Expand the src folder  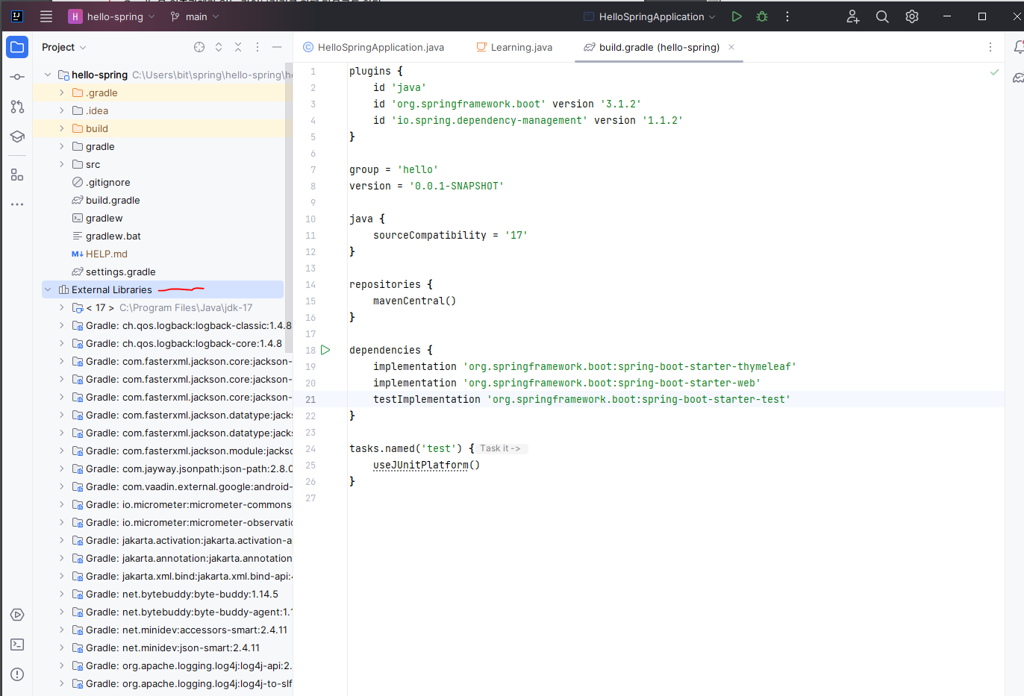click(62, 164)
